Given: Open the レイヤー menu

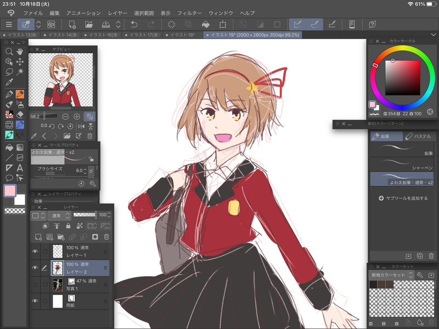Looking at the screenshot, I should click(x=117, y=13).
